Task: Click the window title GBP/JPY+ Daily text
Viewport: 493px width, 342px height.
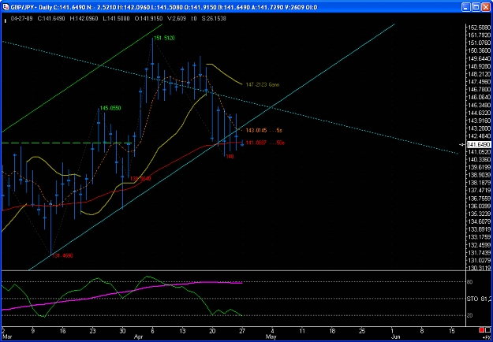Action: (x=30, y=7)
